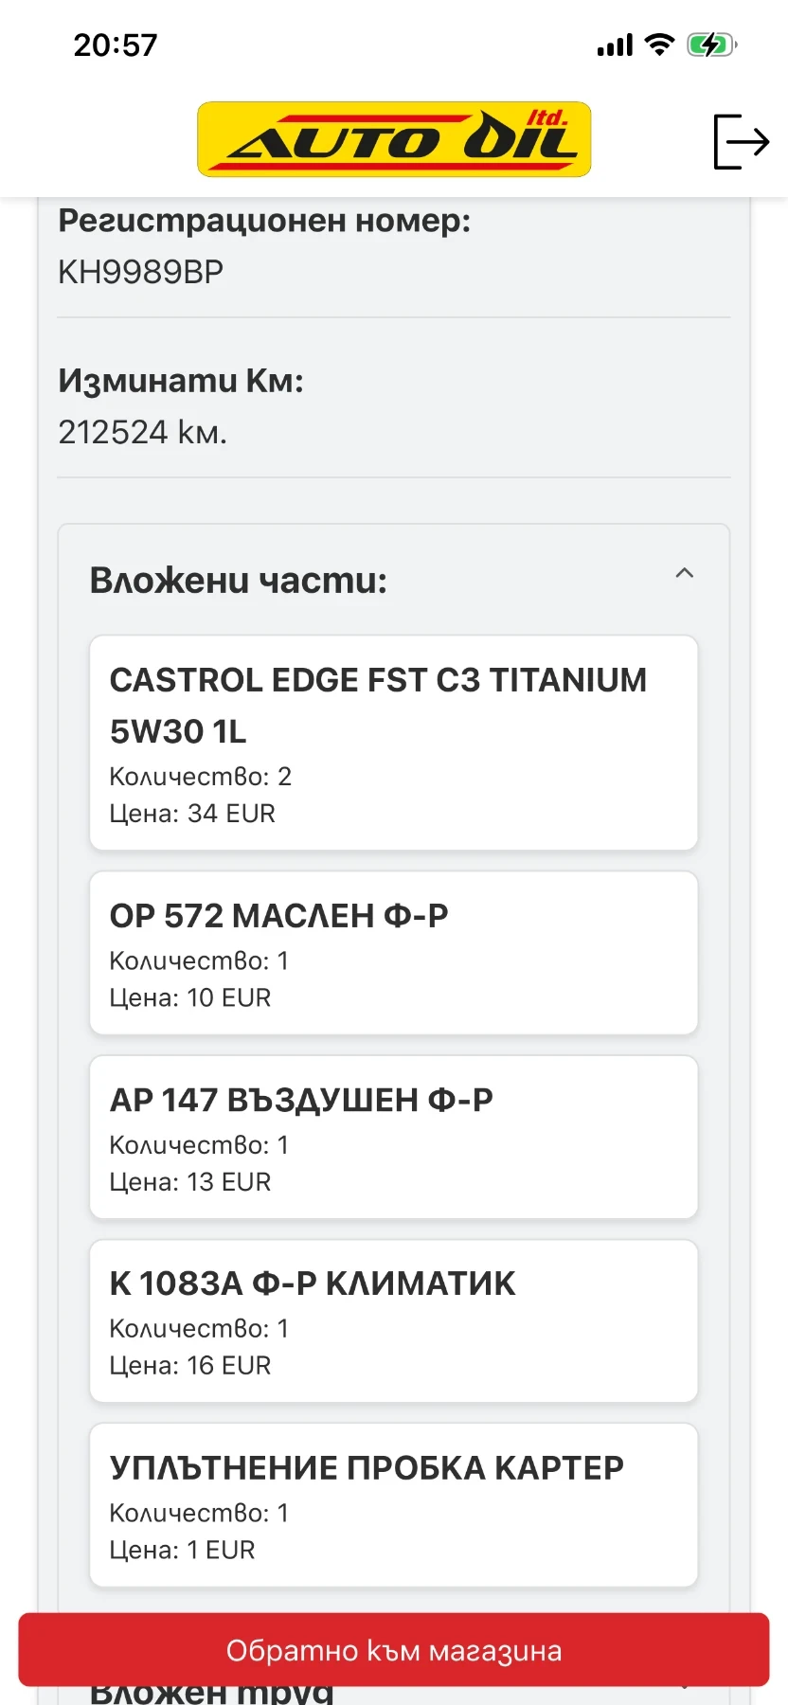Check the battery charging icon

[711, 45]
